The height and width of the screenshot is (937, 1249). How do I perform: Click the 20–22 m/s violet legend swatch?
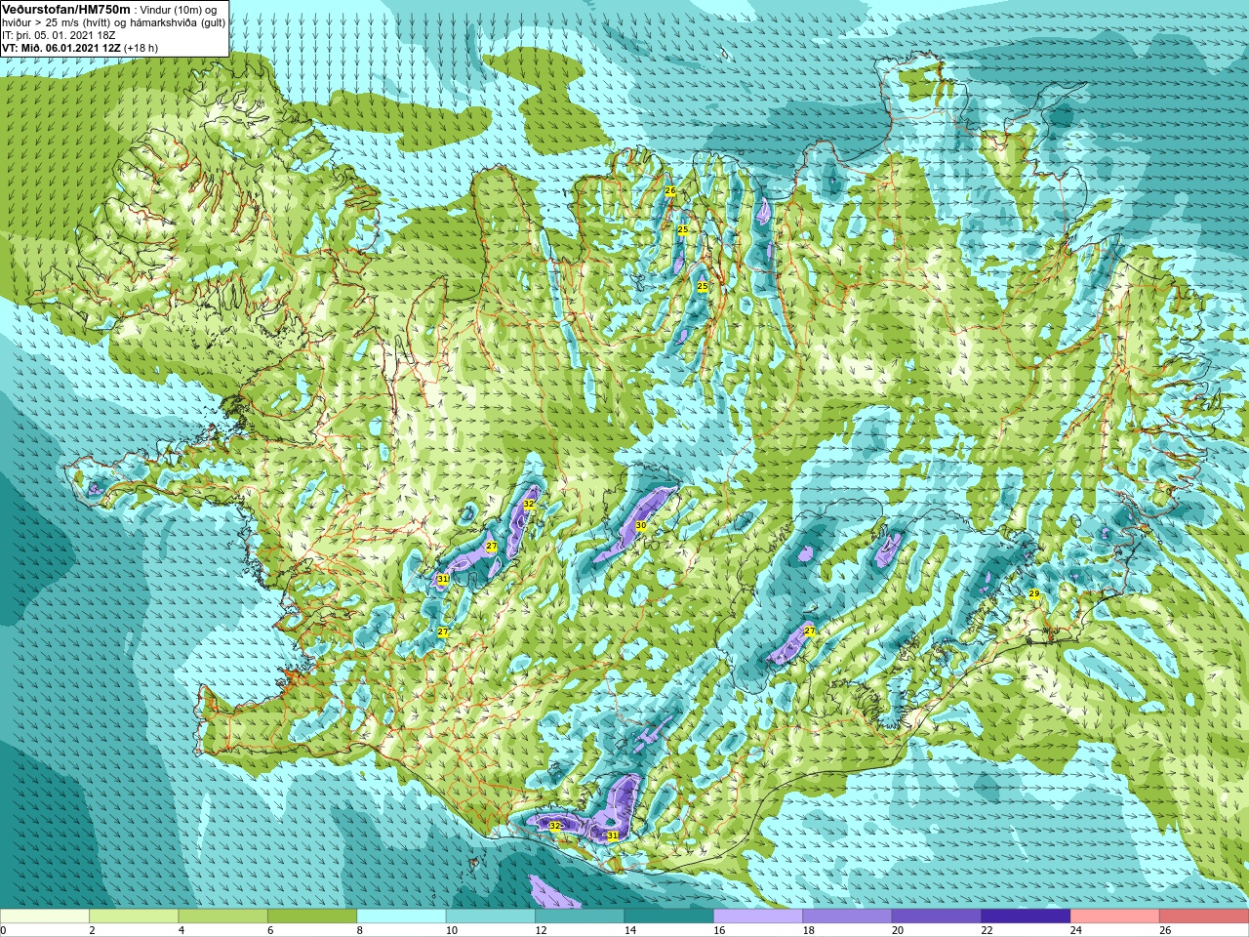(x=937, y=917)
